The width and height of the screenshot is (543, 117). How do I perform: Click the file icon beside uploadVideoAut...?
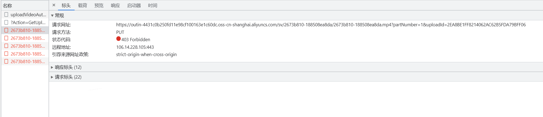click(x=6, y=15)
